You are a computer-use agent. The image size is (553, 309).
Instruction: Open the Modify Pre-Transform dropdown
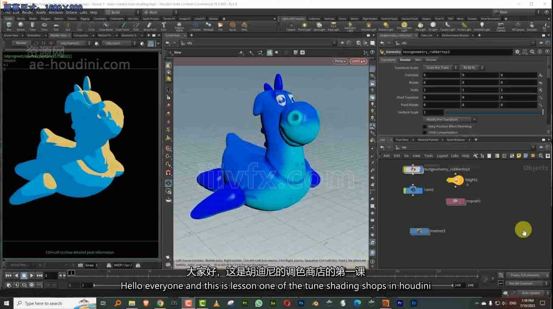[x=449, y=120]
